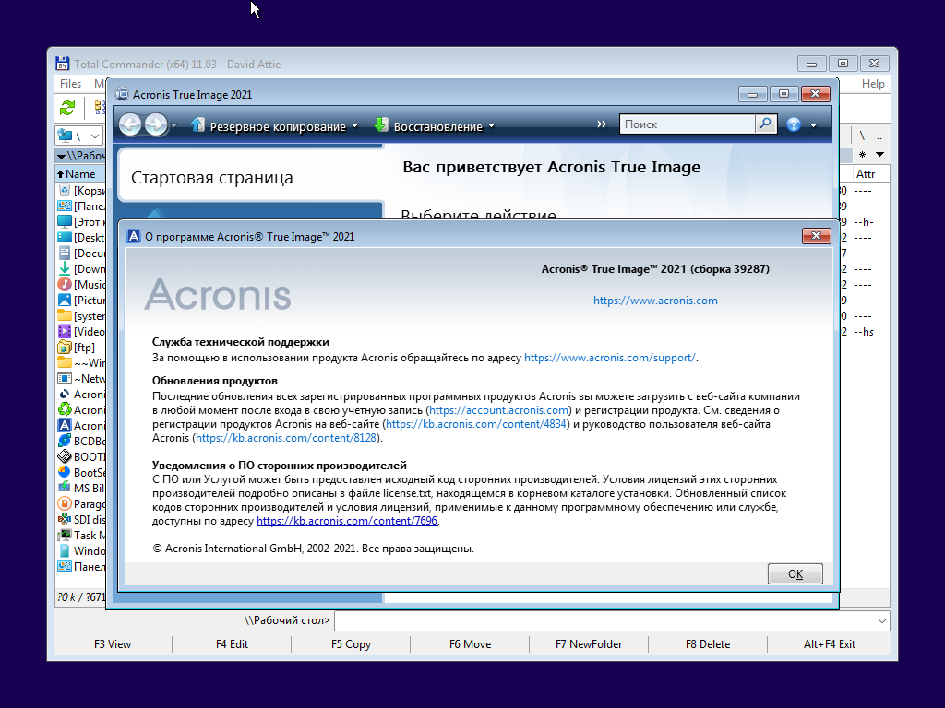Select the [Pictures] folder icon
Image resolution: width=945 pixels, height=708 pixels.
coord(65,301)
